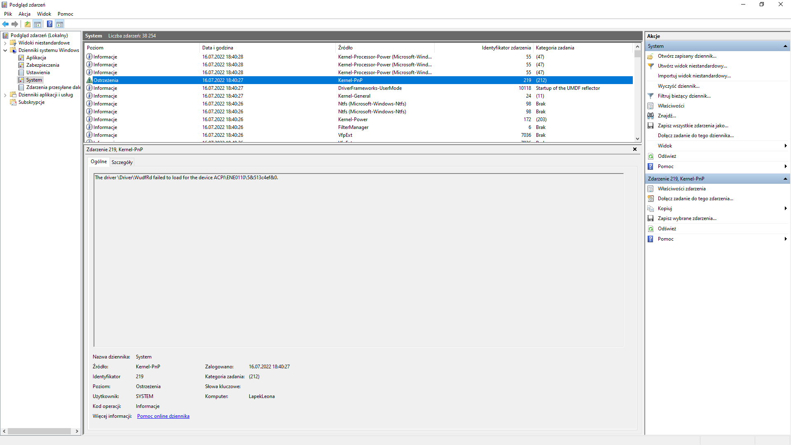Click the Dołącz zadanie do tego zdarzenia icon

click(x=651, y=199)
